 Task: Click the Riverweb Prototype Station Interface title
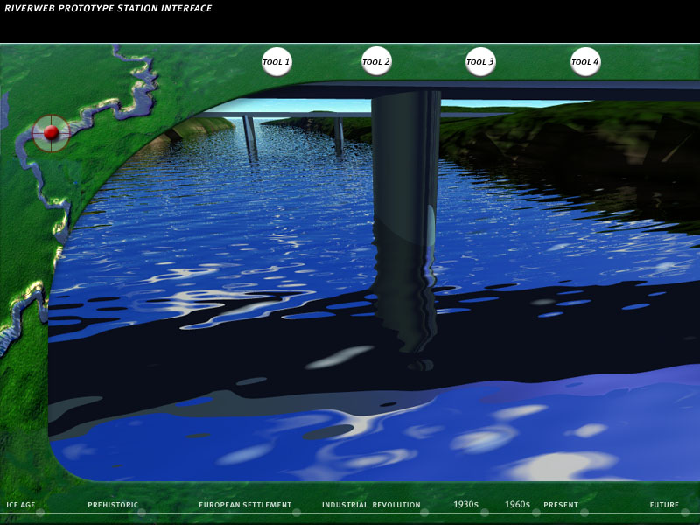(x=108, y=8)
